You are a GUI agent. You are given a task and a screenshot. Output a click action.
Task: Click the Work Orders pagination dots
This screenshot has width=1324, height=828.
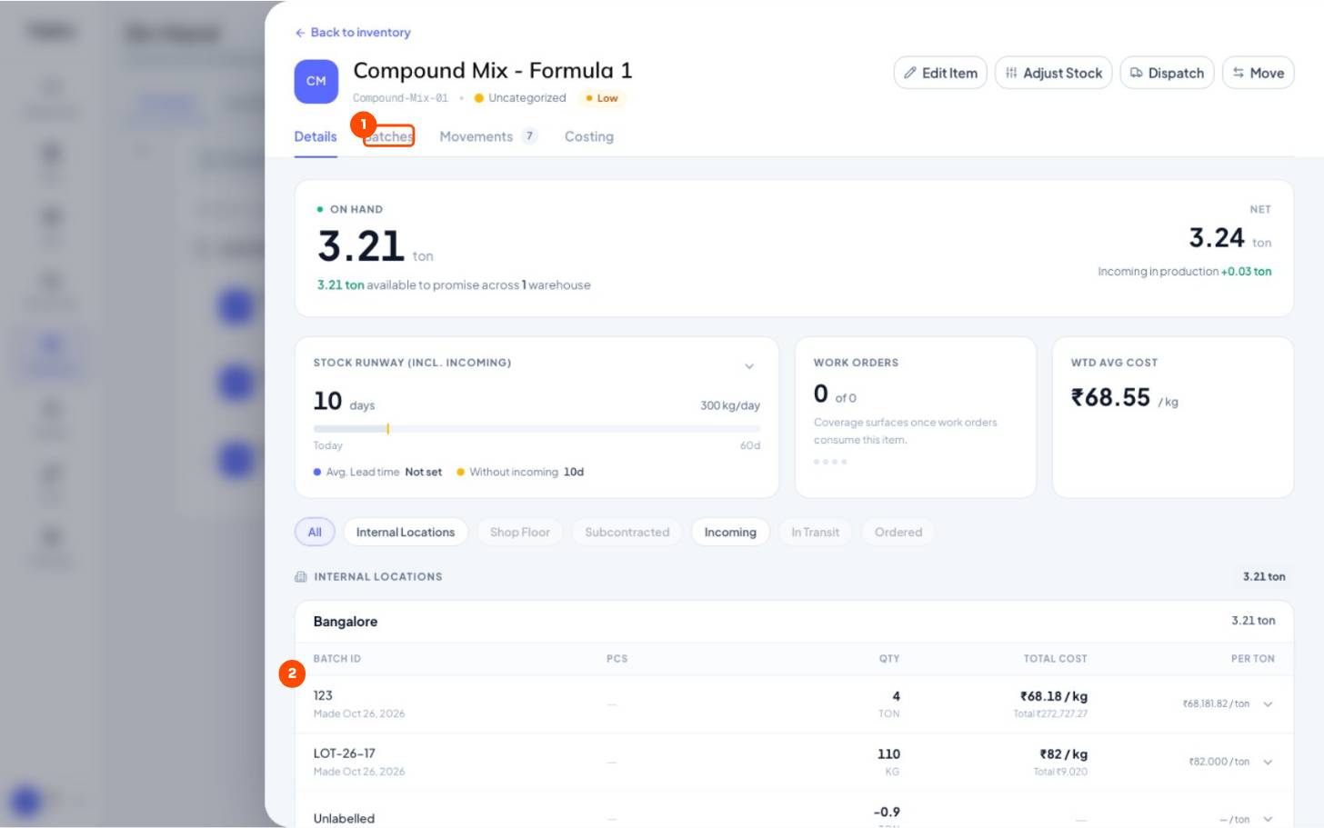(x=830, y=462)
